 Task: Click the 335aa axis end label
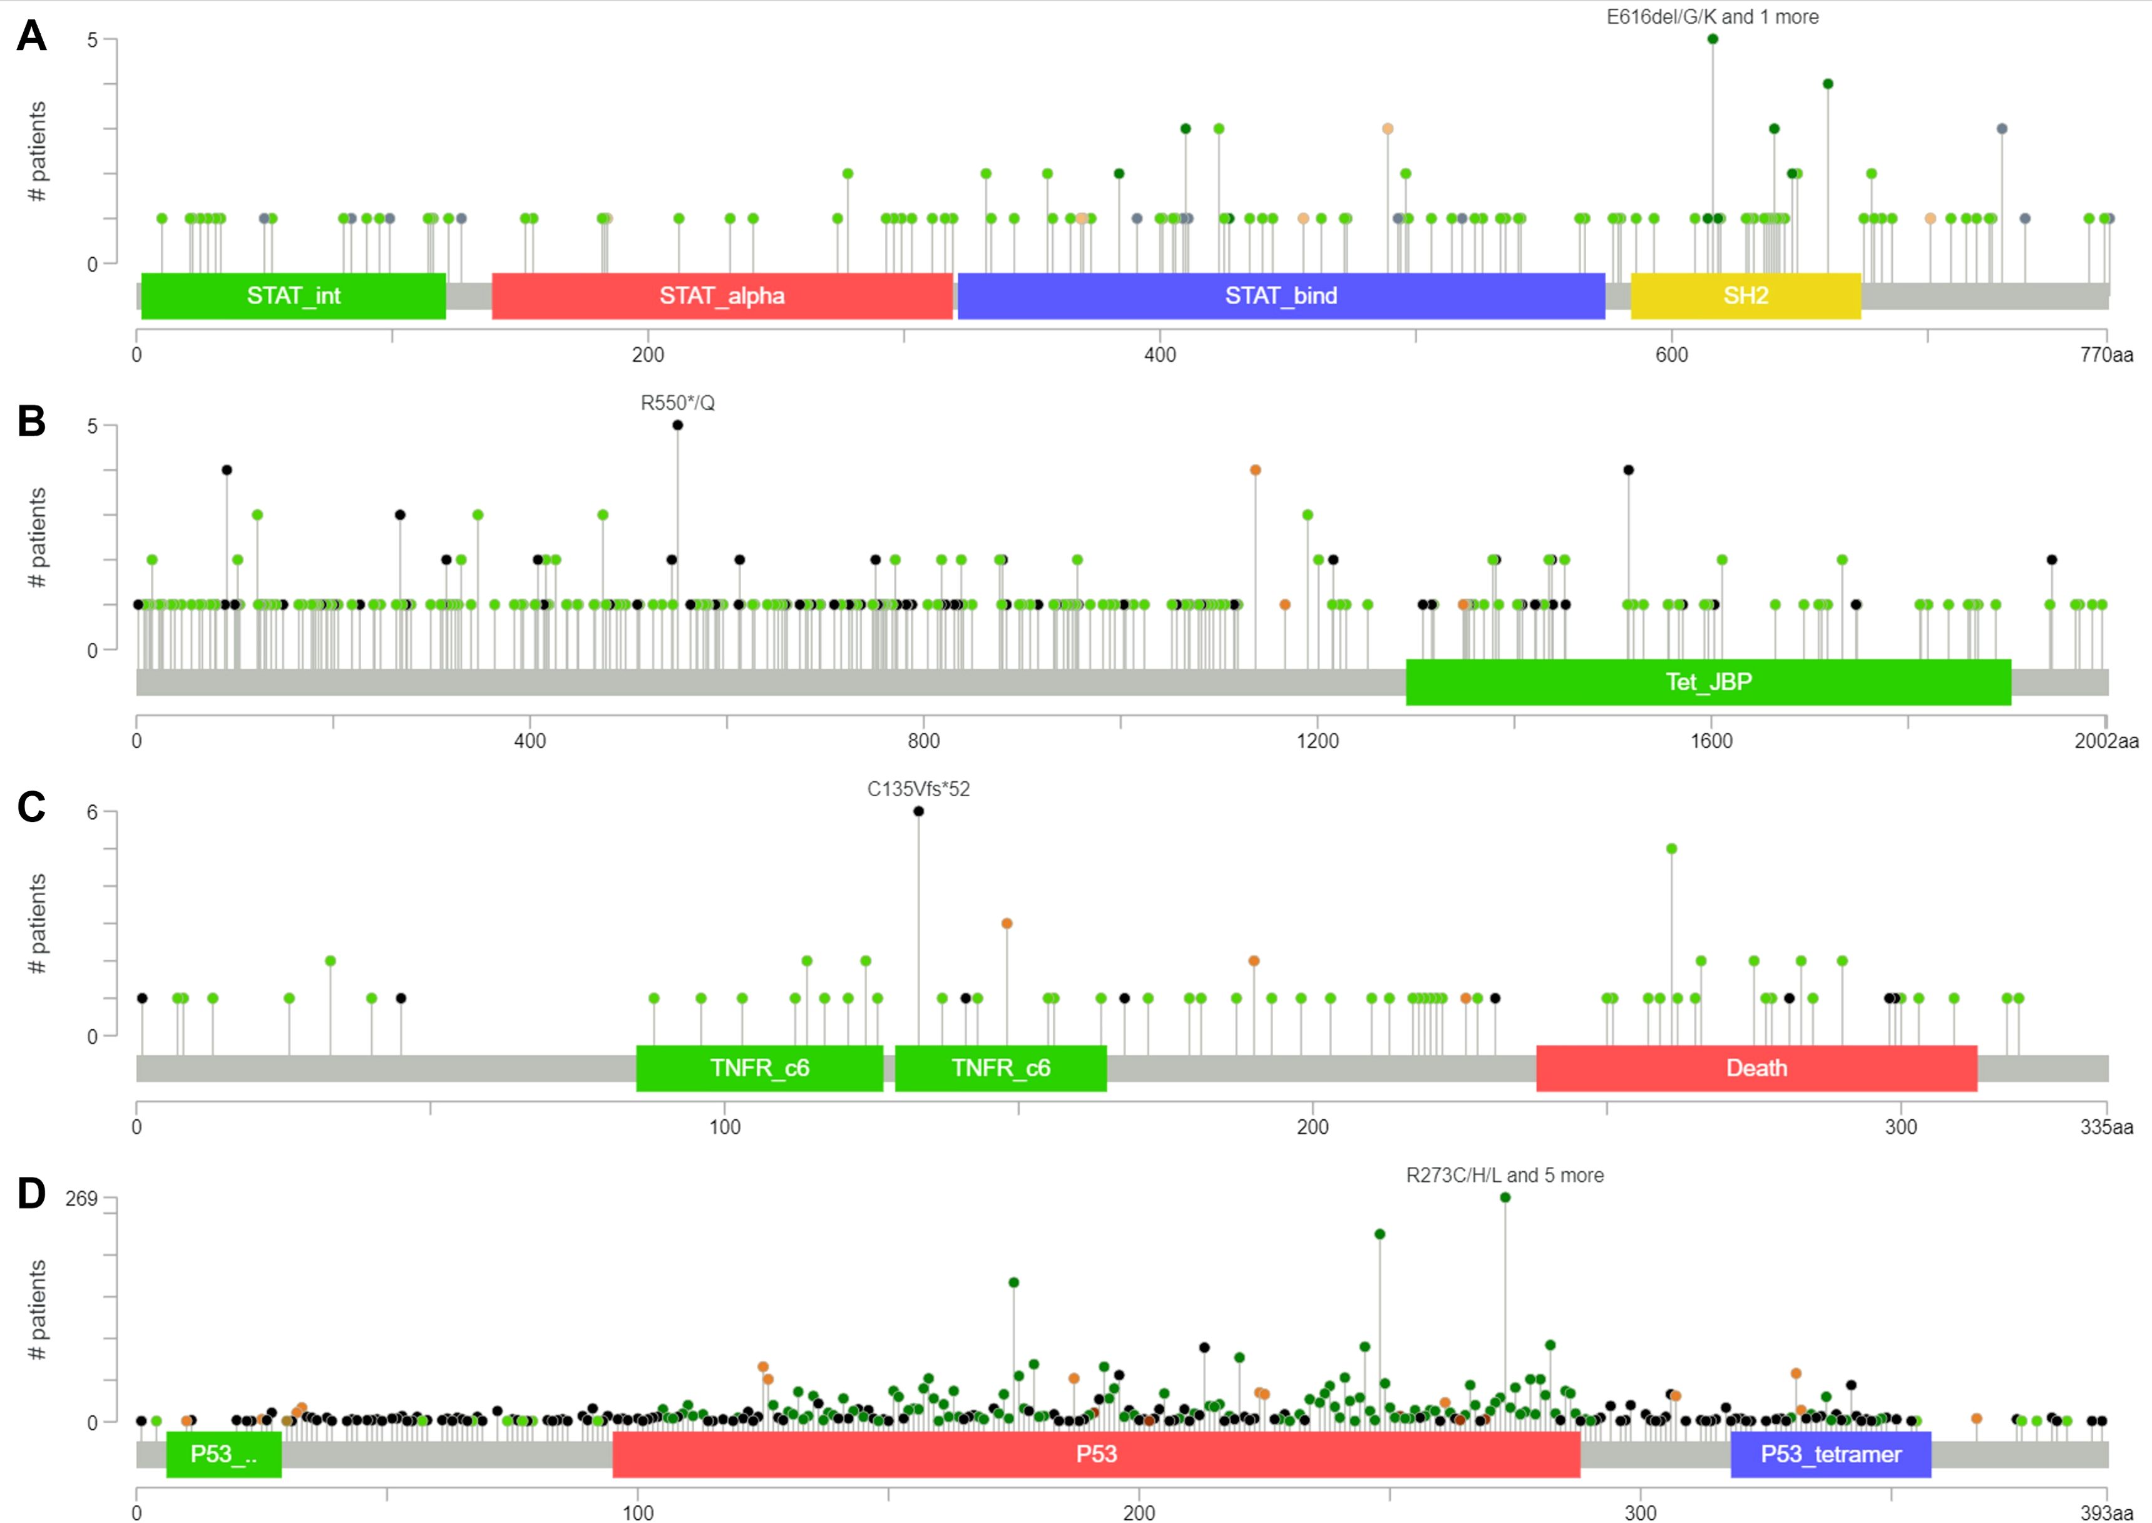tap(2107, 1127)
